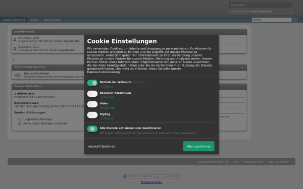Expand 6 Dienste under Video
The height and width of the screenshot is (189, 303).
(108, 108)
